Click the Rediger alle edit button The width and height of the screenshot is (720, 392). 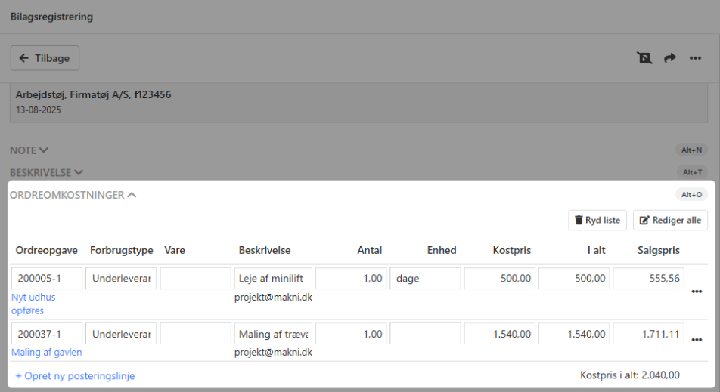[670, 221]
